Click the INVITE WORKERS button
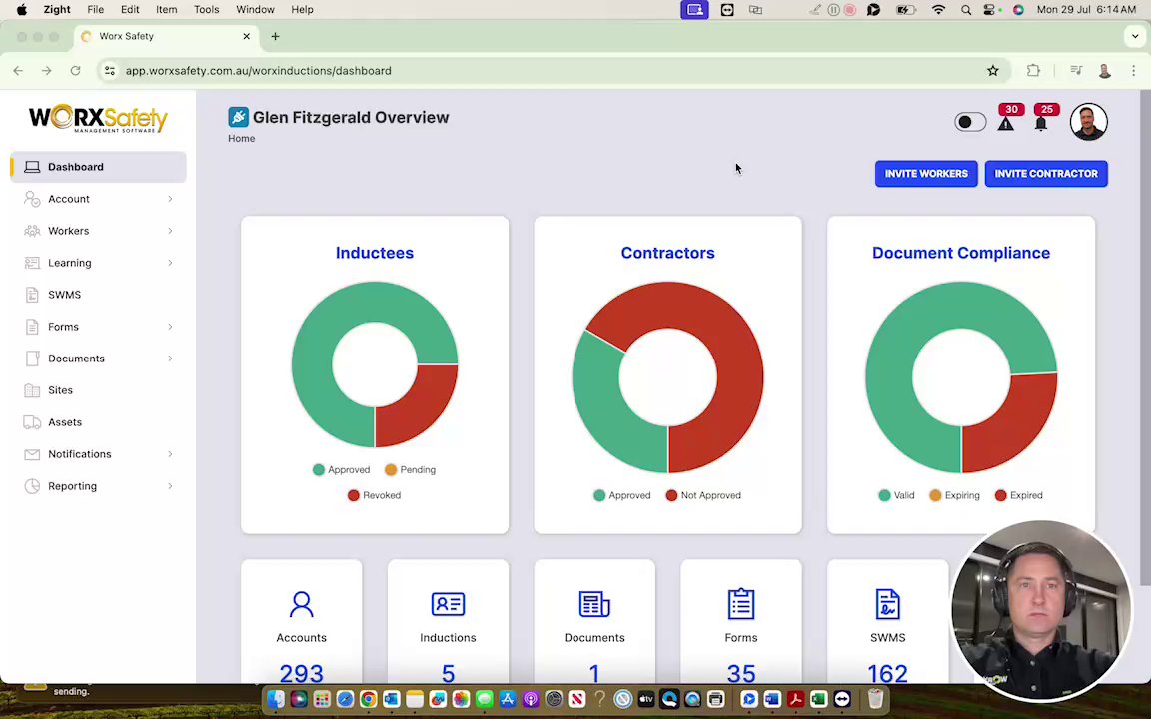This screenshot has width=1151, height=719. click(x=926, y=174)
